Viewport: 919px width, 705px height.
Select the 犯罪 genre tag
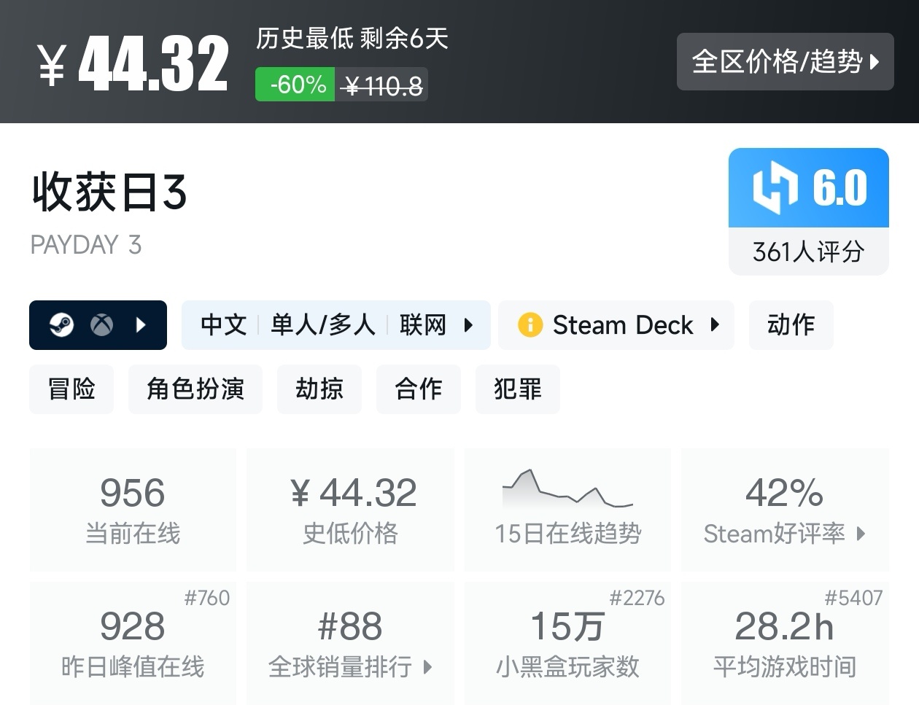tap(518, 389)
